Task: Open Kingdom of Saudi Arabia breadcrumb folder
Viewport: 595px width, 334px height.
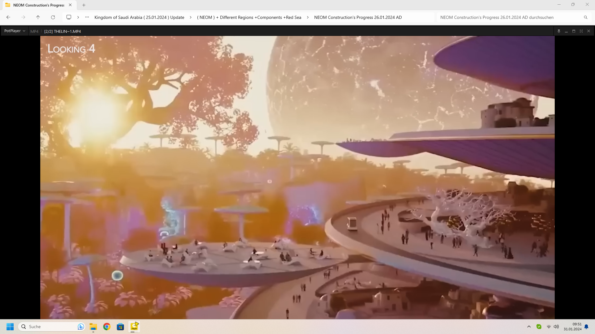Action: [x=139, y=17]
